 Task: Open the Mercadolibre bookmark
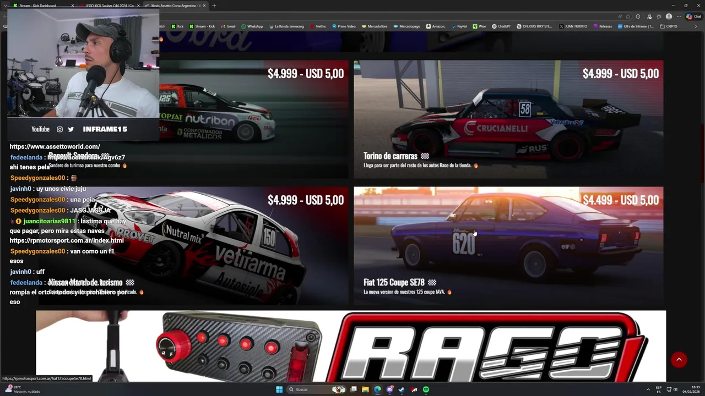click(x=374, y=26)
